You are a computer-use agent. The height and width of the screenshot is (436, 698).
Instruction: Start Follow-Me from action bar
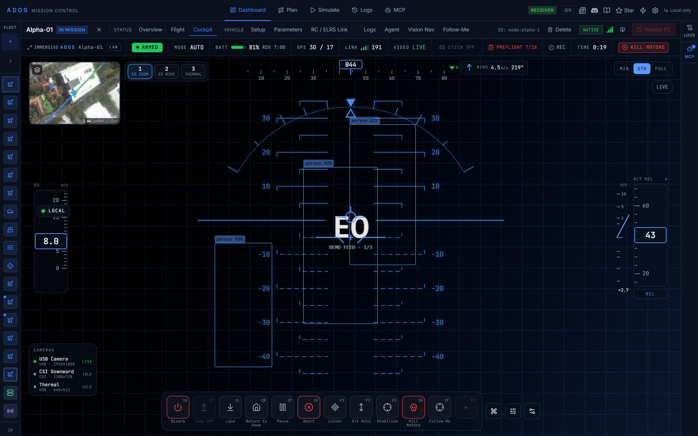(440, 407)
